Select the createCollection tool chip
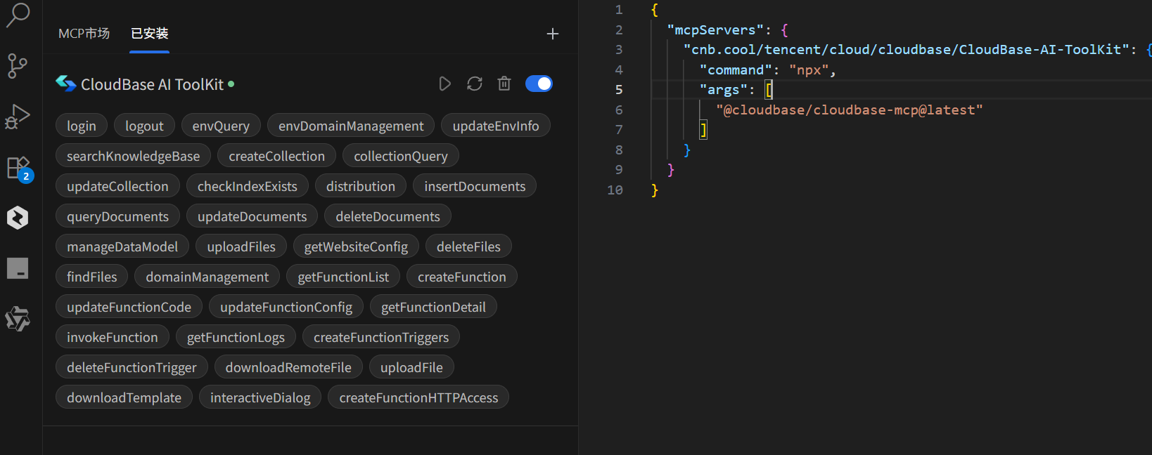Image resolution: width=1152 pixels, height=455 pixels. [x=276, y=156]
